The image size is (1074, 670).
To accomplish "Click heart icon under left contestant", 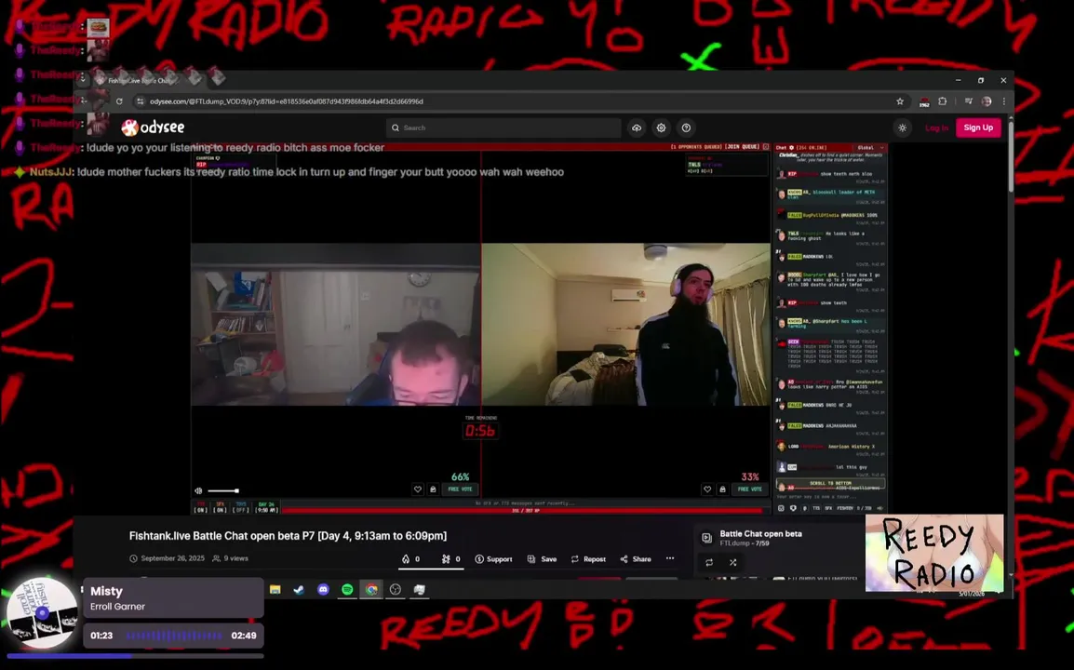I will pos(417,489).
